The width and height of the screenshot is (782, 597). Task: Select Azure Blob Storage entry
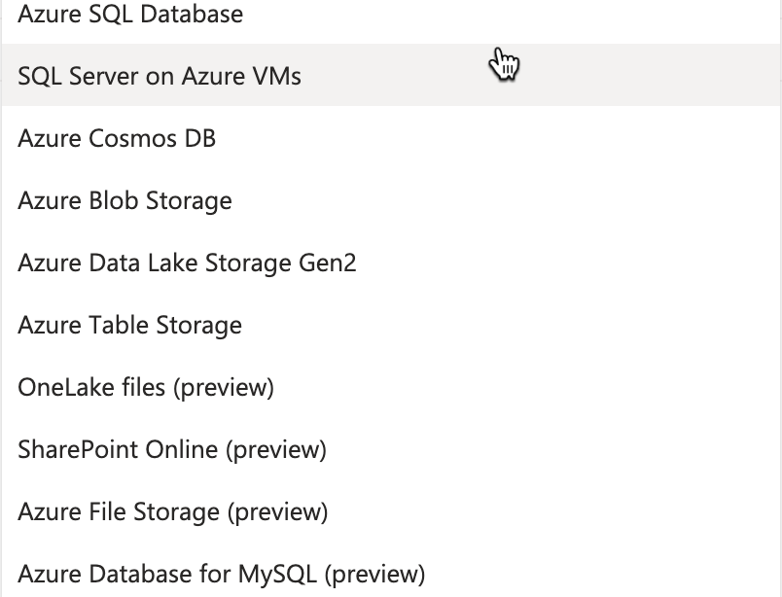tap(391, 199)
